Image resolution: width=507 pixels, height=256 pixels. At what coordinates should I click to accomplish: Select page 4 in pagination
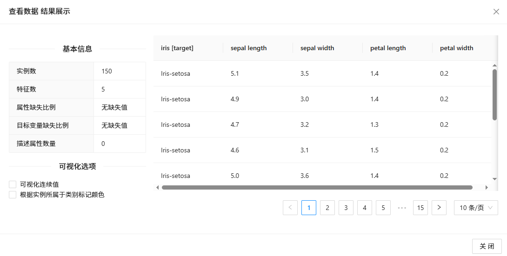coord(365,208)
